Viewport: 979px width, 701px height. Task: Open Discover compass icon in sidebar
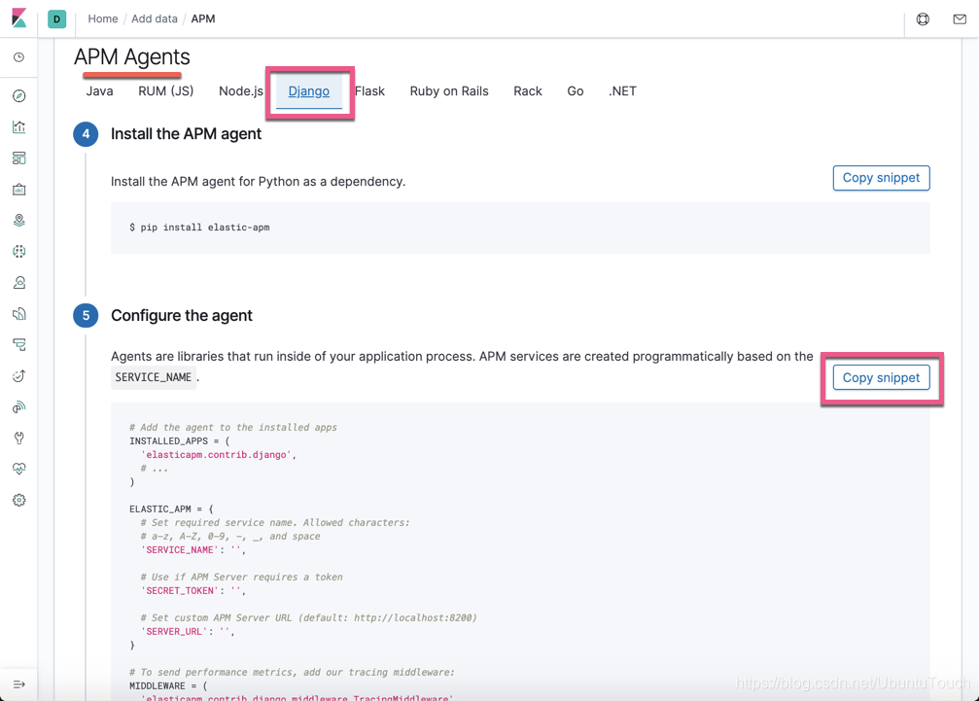(19, 95)
